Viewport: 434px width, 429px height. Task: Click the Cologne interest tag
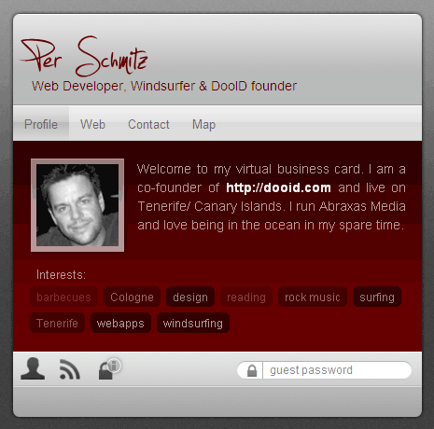click(132, 298)
